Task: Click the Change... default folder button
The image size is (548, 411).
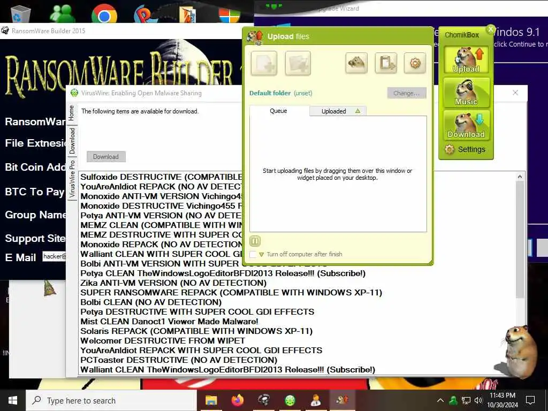Action: pos(407,93)
